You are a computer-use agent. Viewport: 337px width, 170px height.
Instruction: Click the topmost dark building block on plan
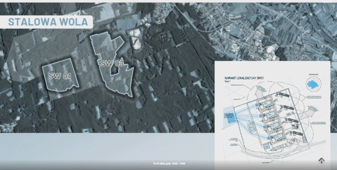pos(284,95)
